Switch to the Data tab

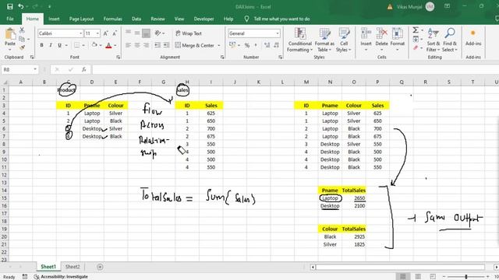pos(136,19)
